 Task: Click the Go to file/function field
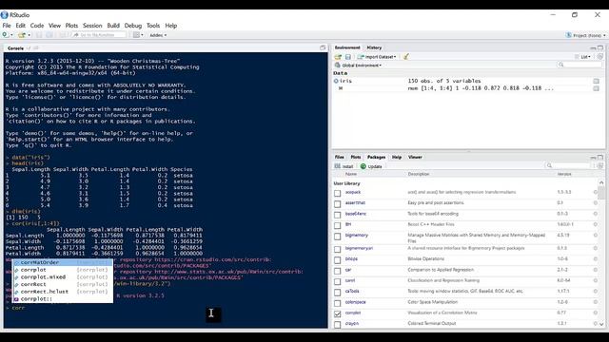point(99,35)
